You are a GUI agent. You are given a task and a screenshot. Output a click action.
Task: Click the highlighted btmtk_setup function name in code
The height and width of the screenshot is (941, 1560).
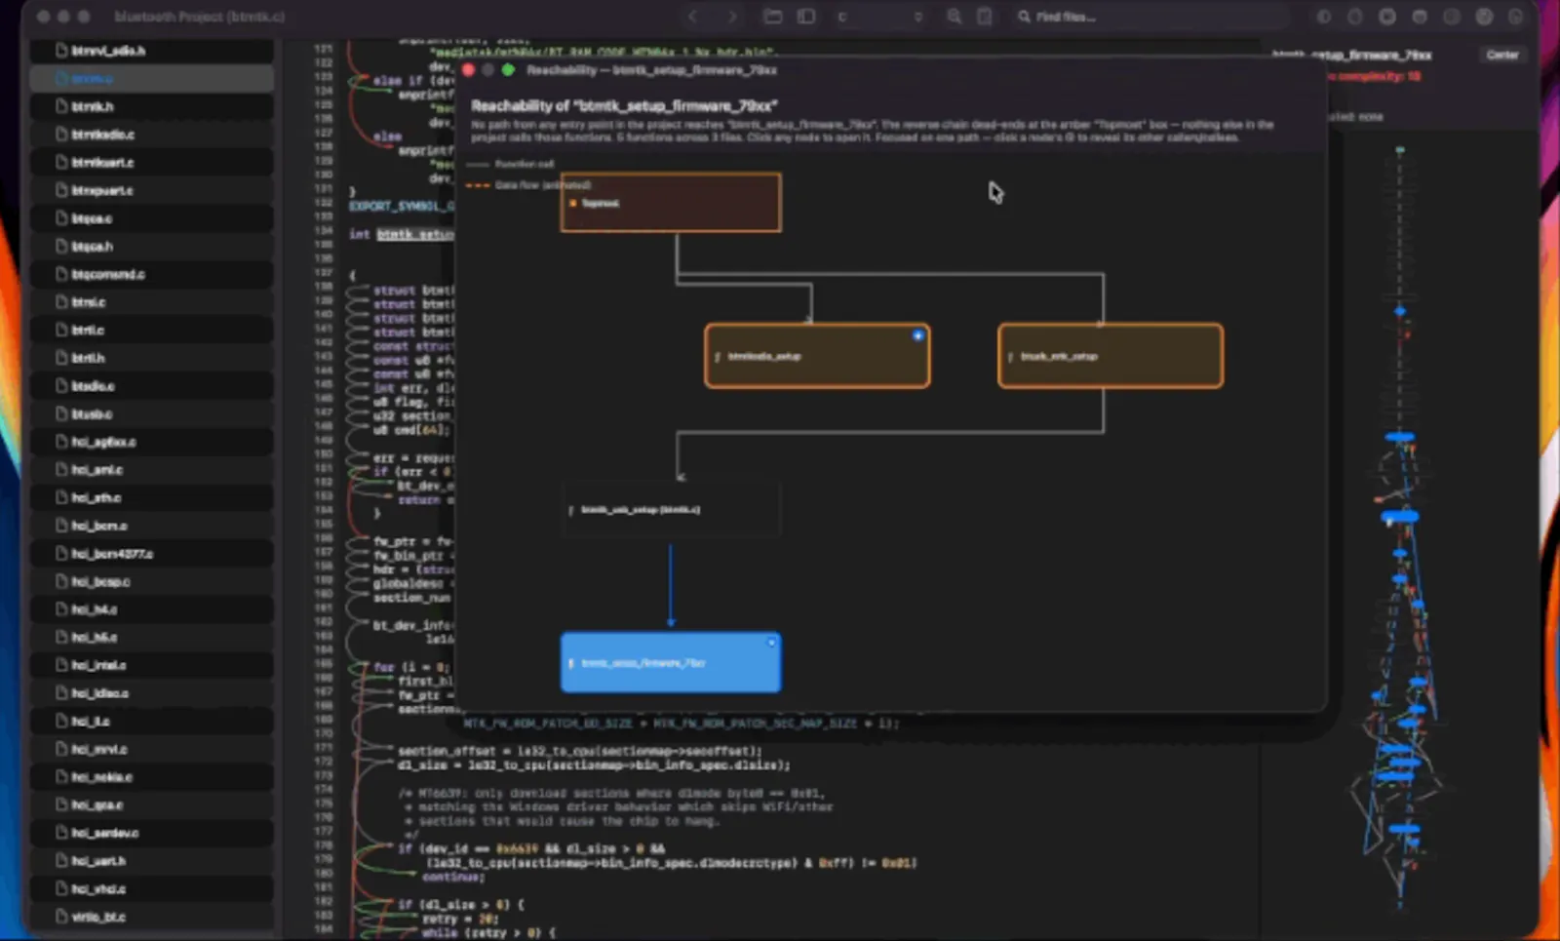[x=414, y=234]
